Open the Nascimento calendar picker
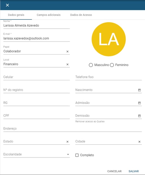Viewport: 145px width, 175px height. pyautogui.click(x=139, y=90)
